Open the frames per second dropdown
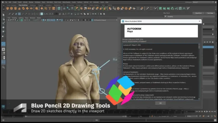Viewport: 218px width, 123px height. tap(192, 116)
